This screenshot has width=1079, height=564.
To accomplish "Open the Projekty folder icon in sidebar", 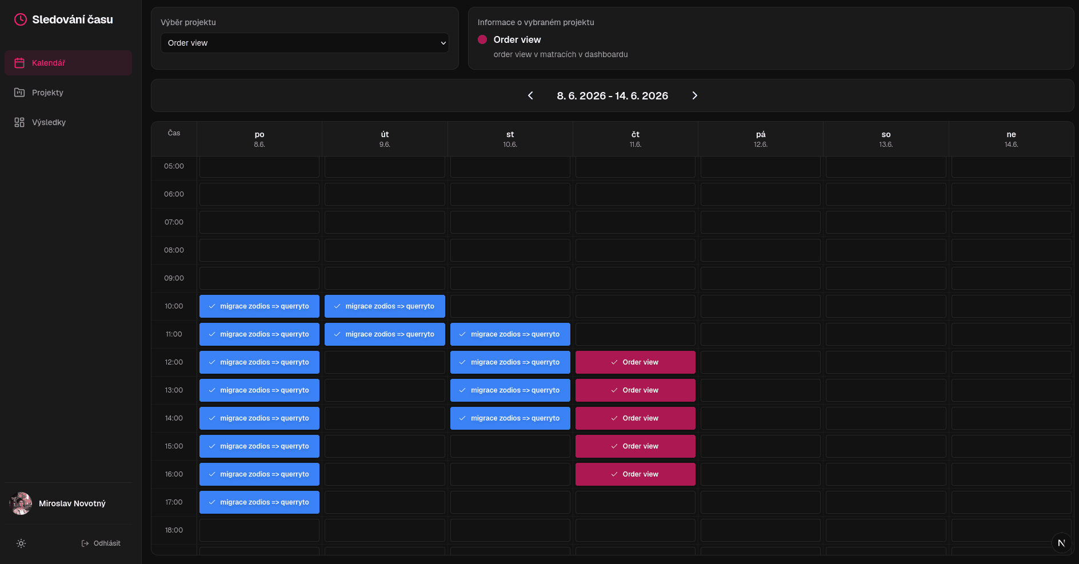I will (19, 93).
